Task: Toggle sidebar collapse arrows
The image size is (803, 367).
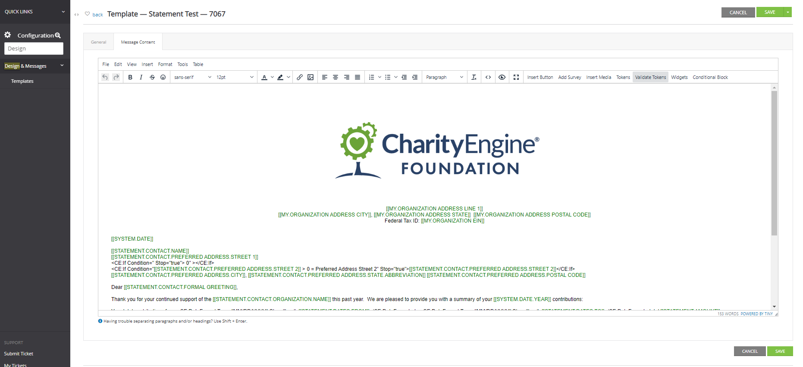Action: [76, 15]
